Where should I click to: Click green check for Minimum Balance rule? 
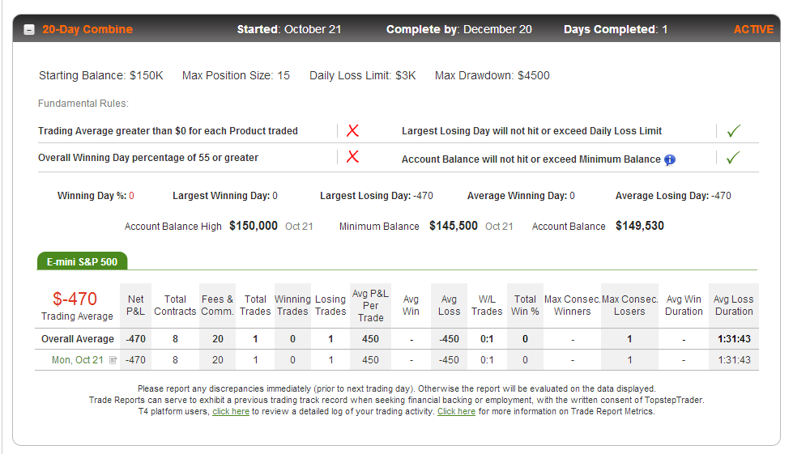733,158
